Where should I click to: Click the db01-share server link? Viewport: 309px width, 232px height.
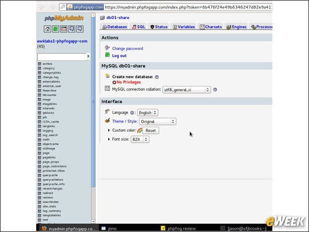tap(118, 18)
